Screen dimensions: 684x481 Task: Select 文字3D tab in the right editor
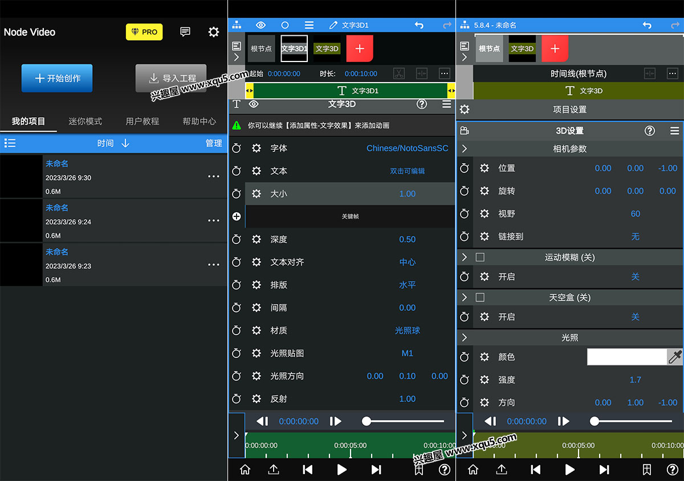click(522, 48)
